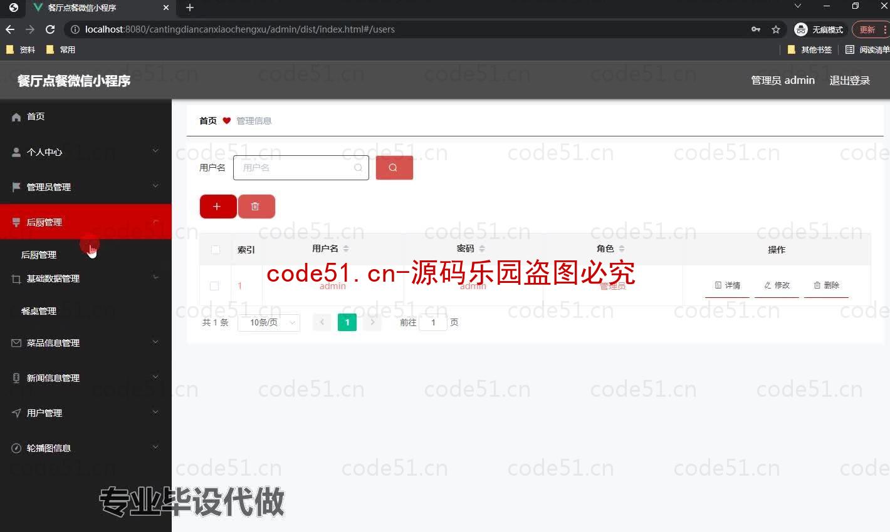Click the browser address bar URL
The image size is (890, 532).
pos(240,29)
